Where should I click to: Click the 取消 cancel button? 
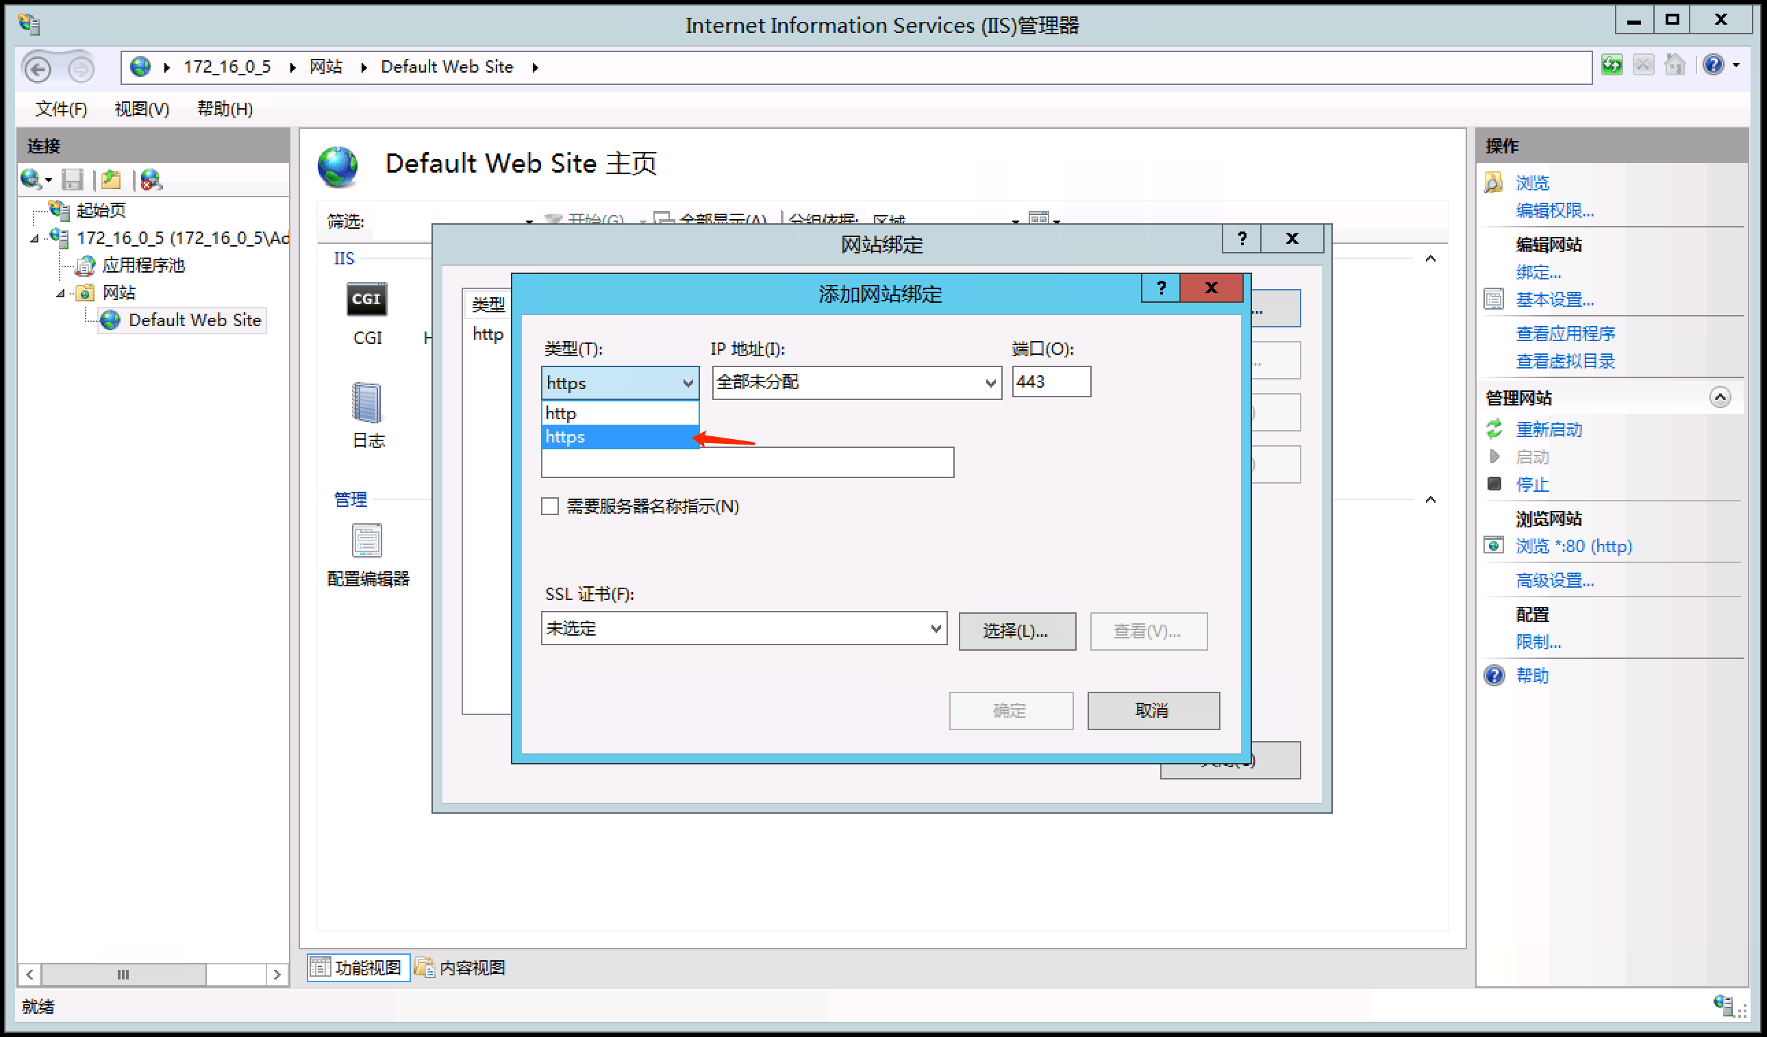(x=1152, y=711)
